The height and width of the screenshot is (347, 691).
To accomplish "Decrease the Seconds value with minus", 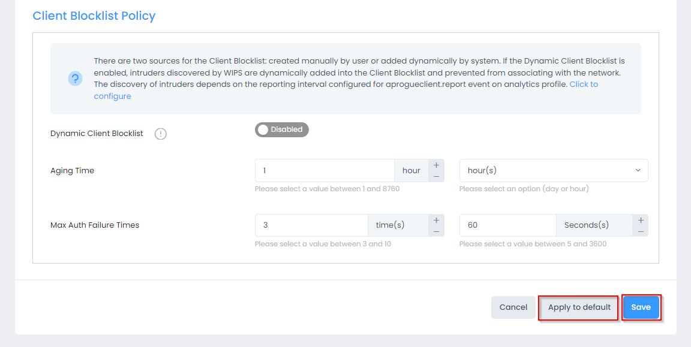I will (641, 231).
